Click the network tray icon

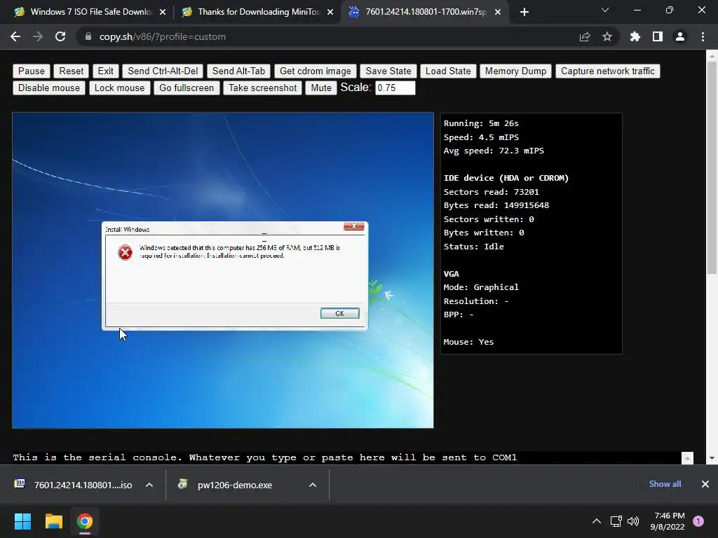pos(616,521)
